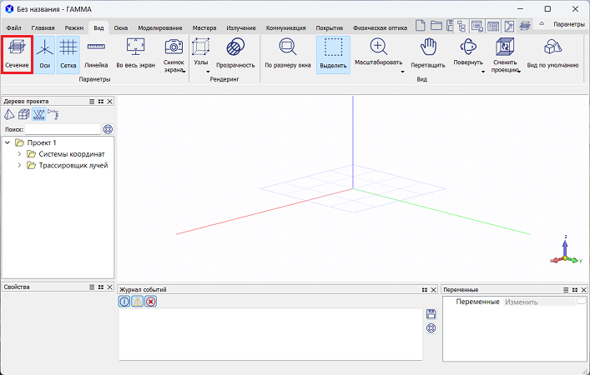
Task: Click the Сечение (section) tool icon
Action: (17, 53)
